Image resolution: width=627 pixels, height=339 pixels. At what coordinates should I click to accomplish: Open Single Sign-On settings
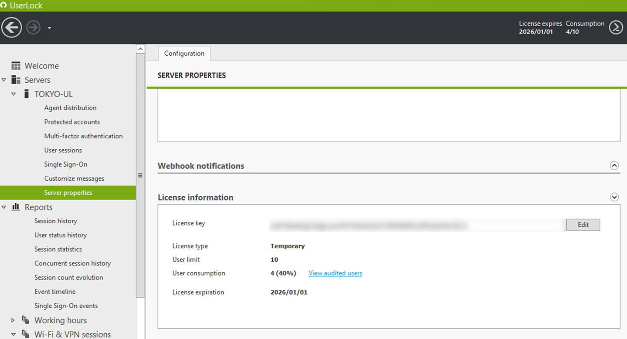pyautogui.click(x=65, y=164)
